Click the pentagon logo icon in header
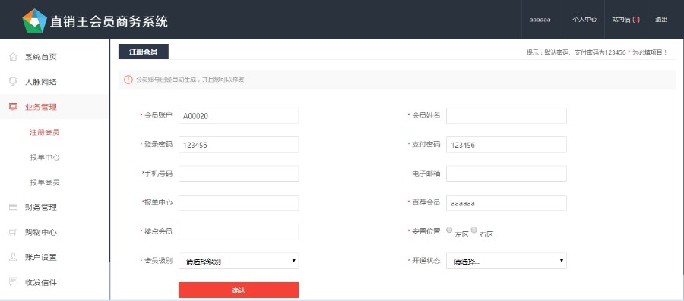684x301 pixels. click(34, 21)
